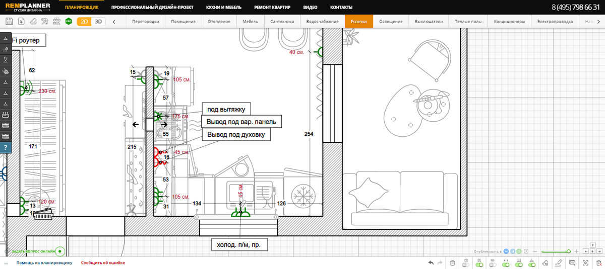605x269 pixels.
Task: Pan the canvas left with the left arrow
Action: [586, 251]
